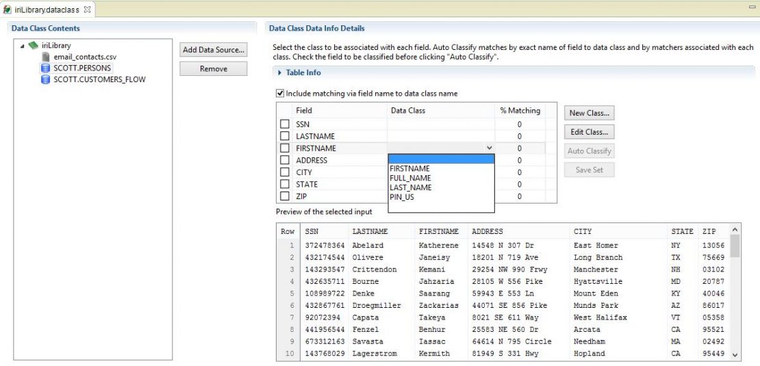Click the Edit Class button
The width and height of the screenshot is (760, 366).
pos(590,131)
